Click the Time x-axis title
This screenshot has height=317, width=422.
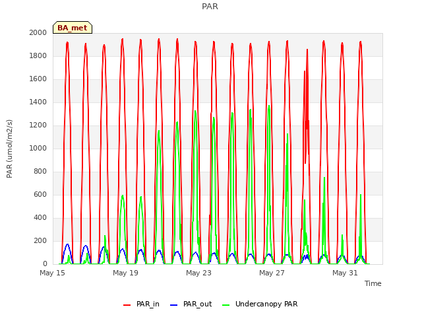pyautogui.click(x=373, y=283)
